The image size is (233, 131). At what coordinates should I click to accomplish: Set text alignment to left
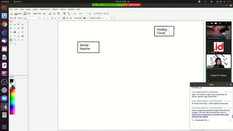point(64,18)
